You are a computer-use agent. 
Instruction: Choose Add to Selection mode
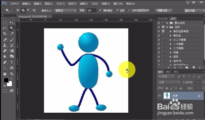pyautogui.click(x=23, y=10)
